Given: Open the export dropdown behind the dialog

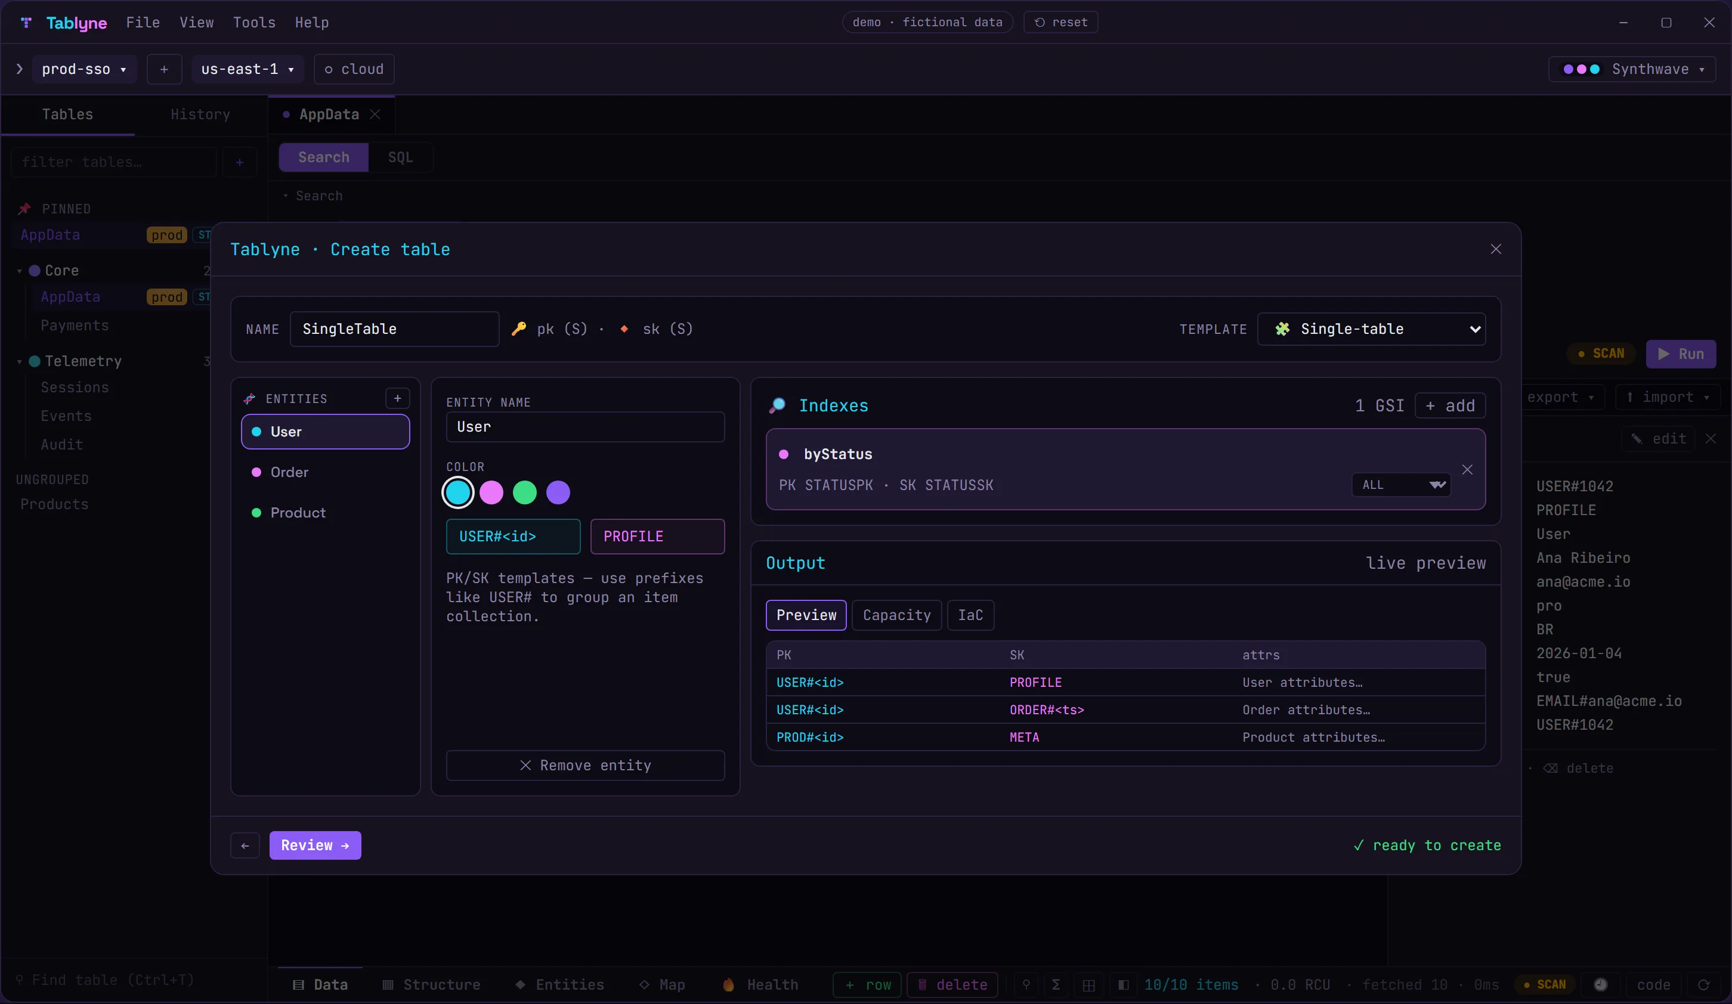Looking at the screenshot, I should [x=1560, y=397].
